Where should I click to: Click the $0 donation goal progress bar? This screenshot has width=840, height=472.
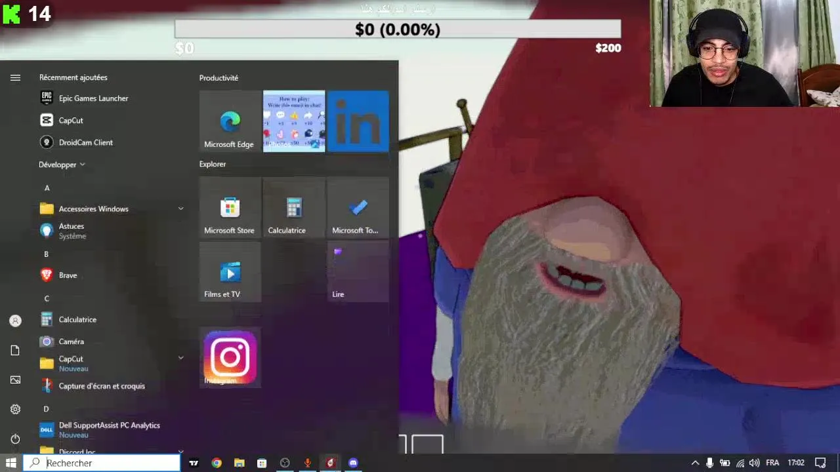click(x=398, y=29)
